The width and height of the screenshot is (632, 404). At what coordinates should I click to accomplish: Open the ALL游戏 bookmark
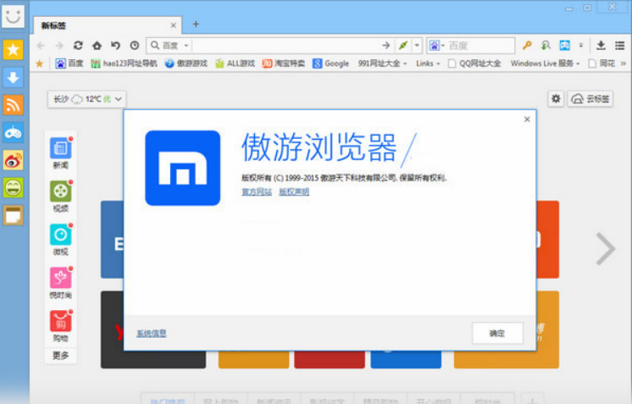click(x=235, y=64)
